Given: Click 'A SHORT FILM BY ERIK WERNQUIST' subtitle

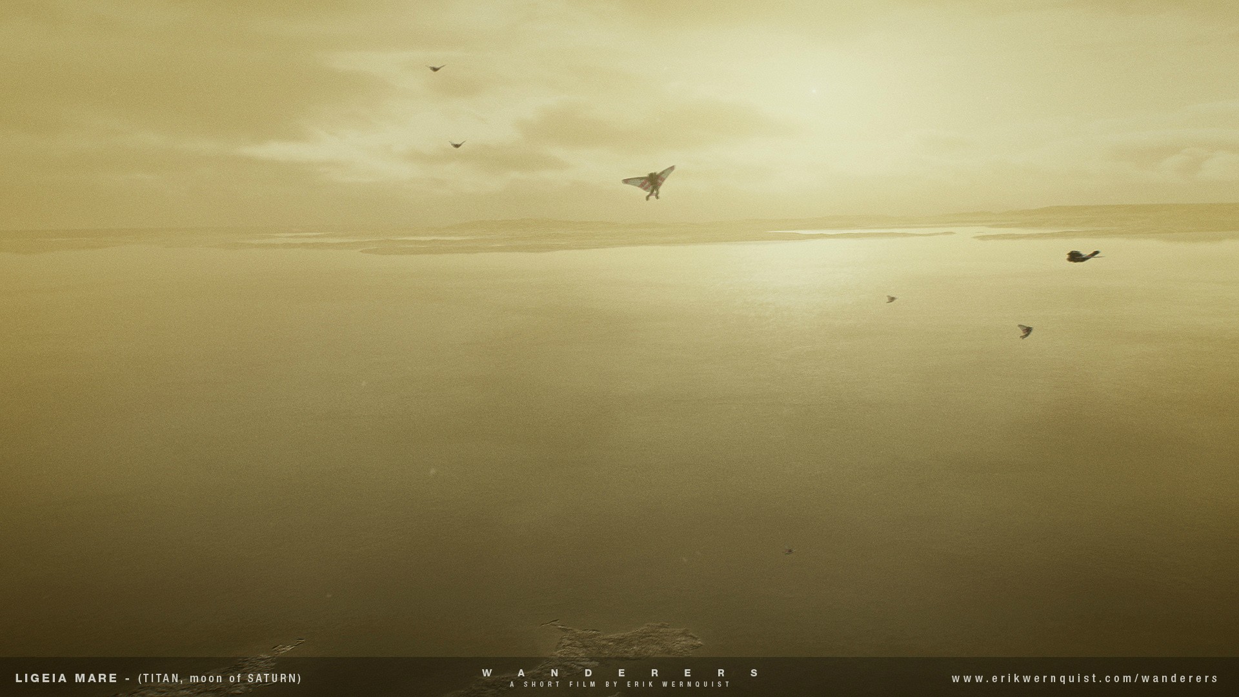Looking at the screenshot, I should click(x=619, y=684).
